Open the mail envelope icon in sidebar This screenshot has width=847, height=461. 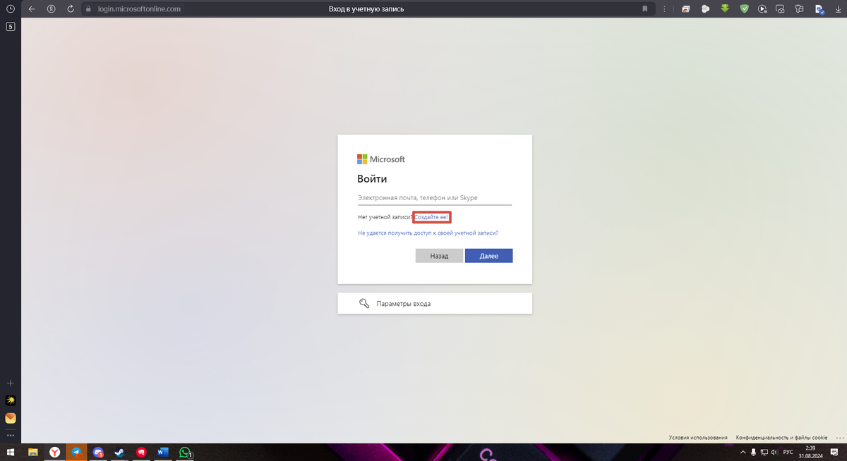coord(11,418)
